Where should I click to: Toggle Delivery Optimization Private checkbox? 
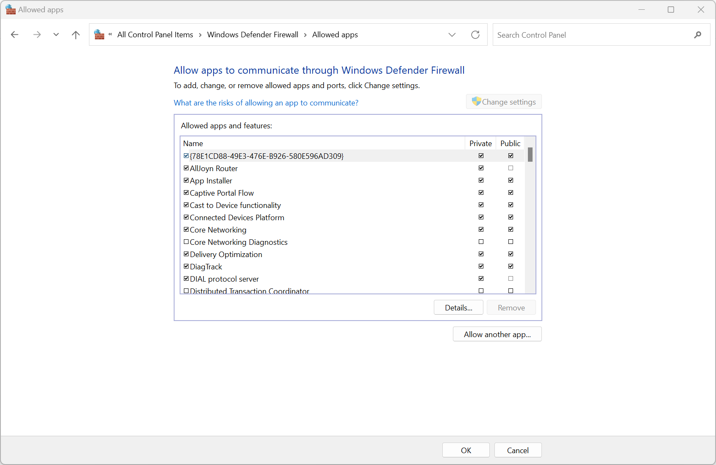tap(481, 254)
